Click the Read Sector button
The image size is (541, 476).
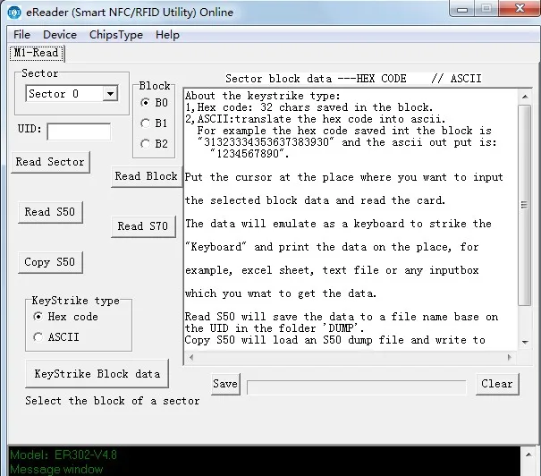50,162
